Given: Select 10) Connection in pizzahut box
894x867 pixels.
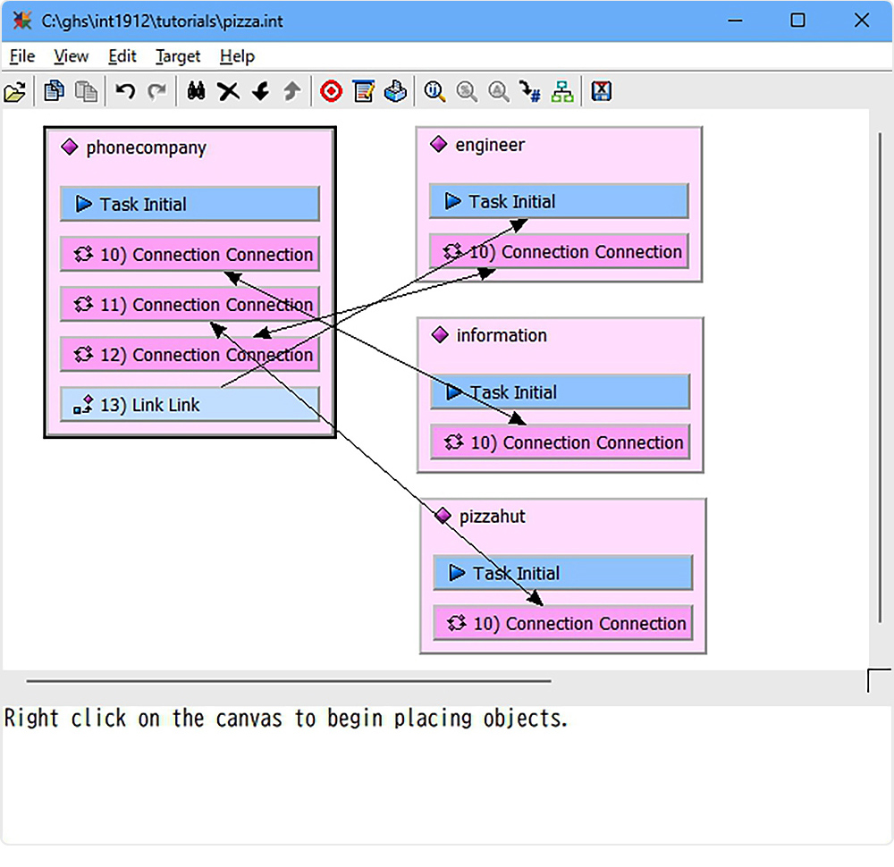Looking at the screenshot, I should click(563, 623).
